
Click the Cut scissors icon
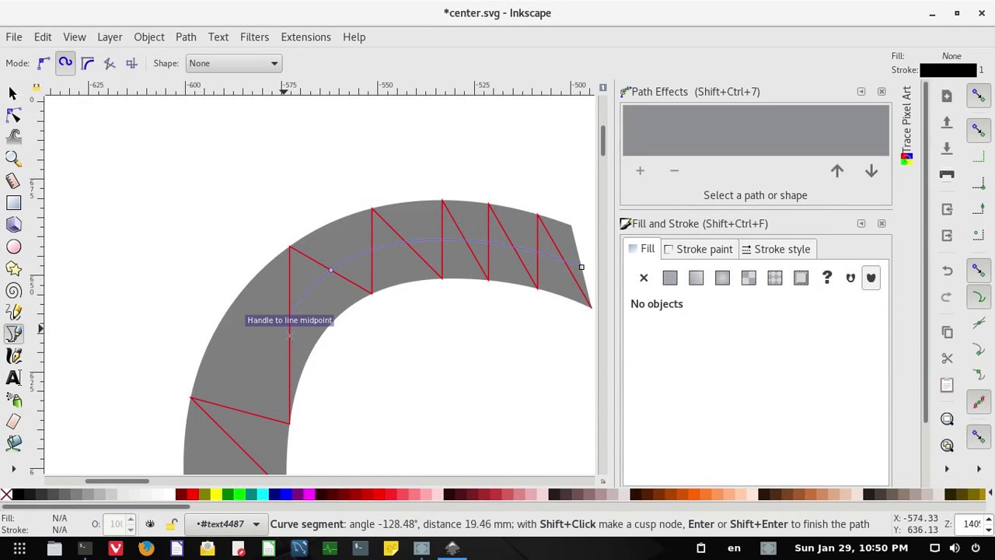pyautogui.click(x=947, y=359)
